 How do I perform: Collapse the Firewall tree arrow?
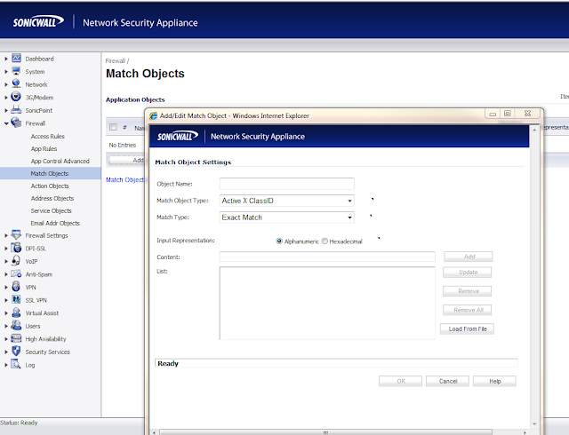point(6,123)
